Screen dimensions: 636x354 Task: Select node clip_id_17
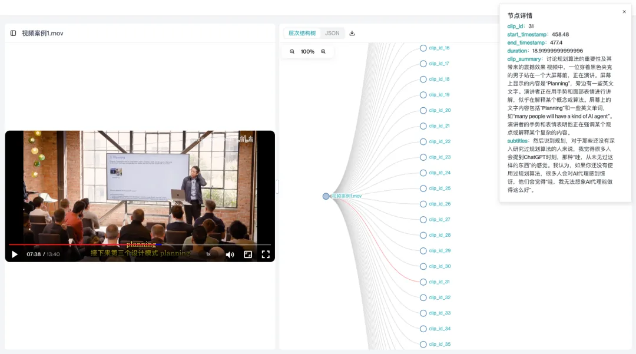423,64
